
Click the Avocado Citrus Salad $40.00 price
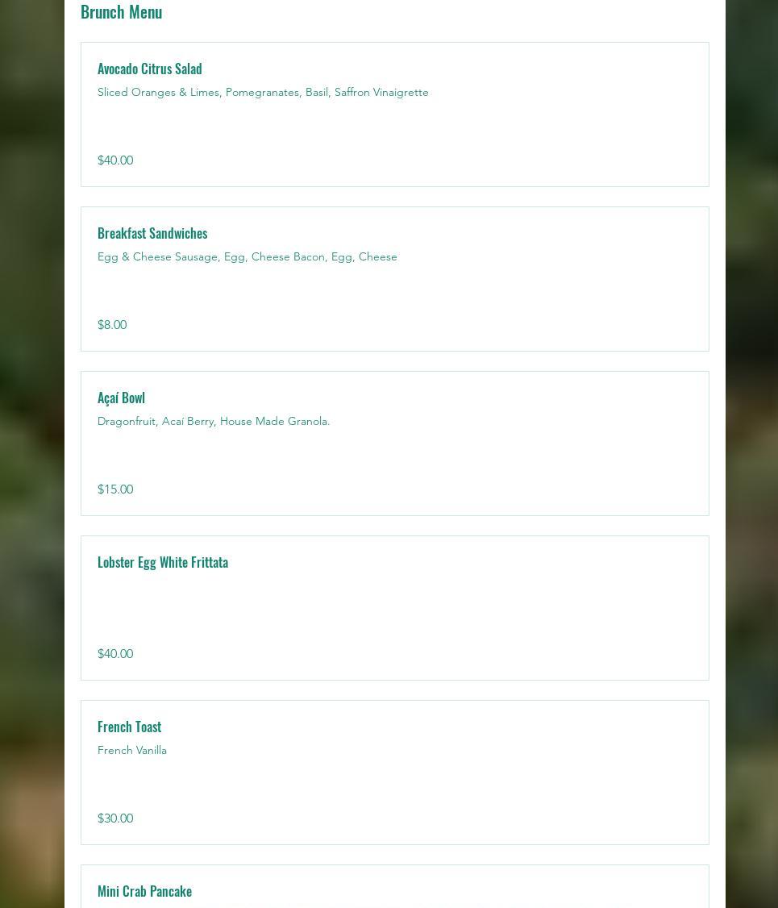[x=115, y=160]
